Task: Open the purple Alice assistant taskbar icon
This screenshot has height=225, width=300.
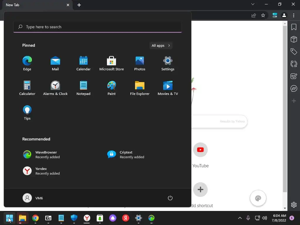Action: (113, 218)
